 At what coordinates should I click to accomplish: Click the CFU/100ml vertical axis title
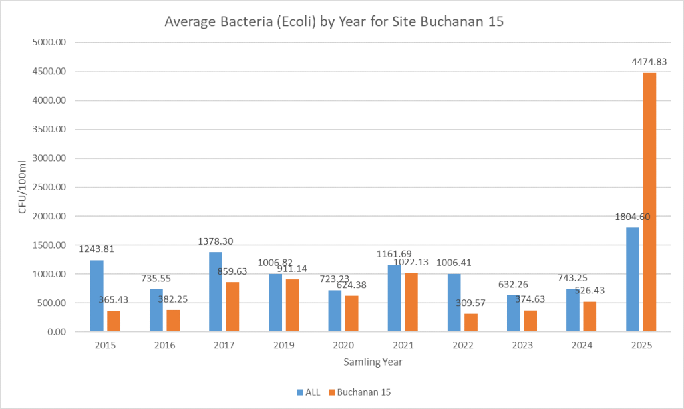[x=22, y=186]
